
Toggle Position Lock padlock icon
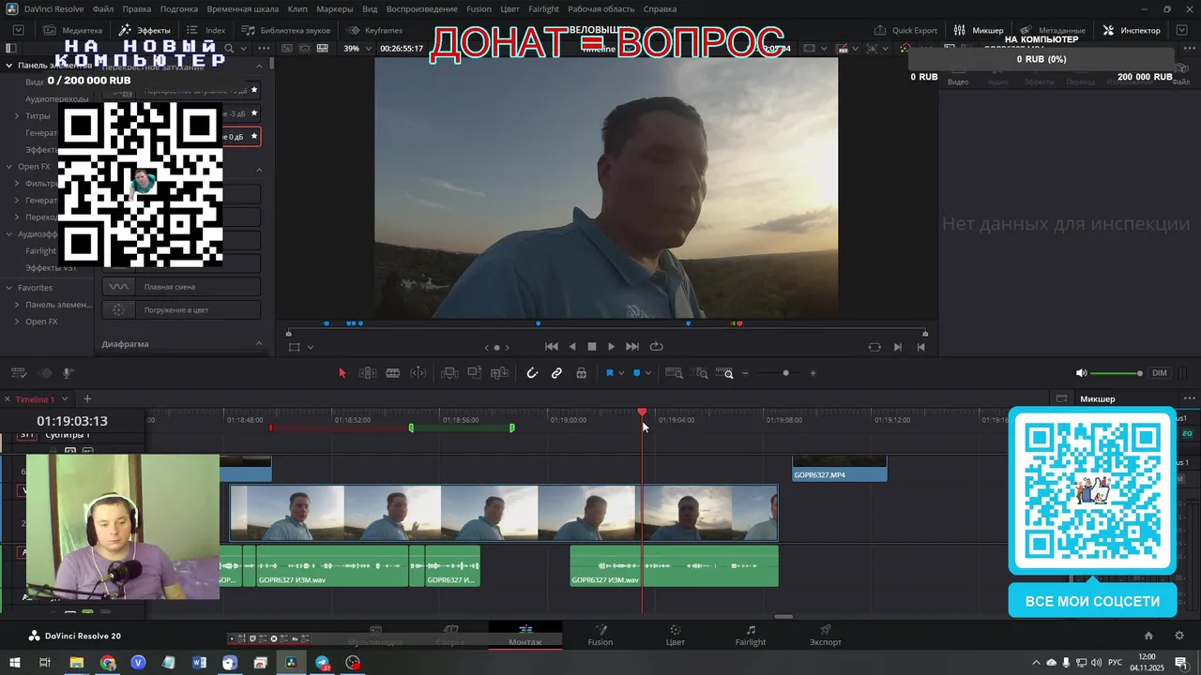coord(582,373)
